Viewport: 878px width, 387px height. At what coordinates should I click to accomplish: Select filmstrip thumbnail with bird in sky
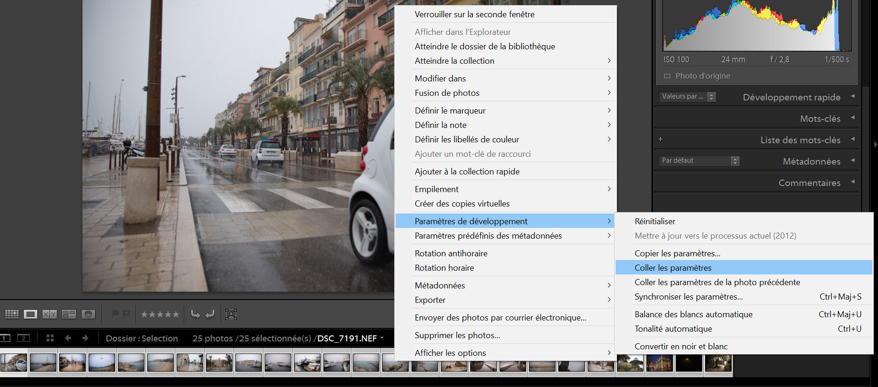point(102,363)
